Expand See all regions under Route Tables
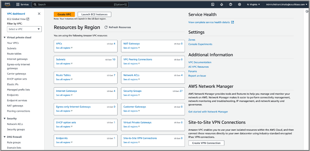 click(x=64, y=79)
